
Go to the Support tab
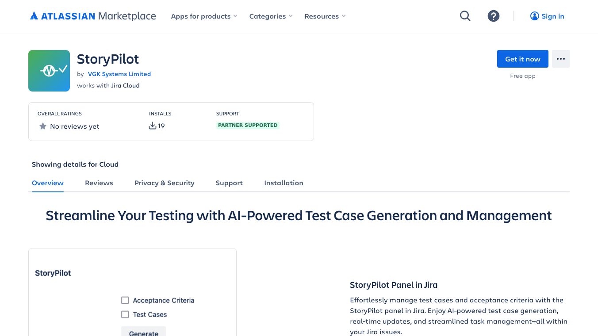[229, 183]
